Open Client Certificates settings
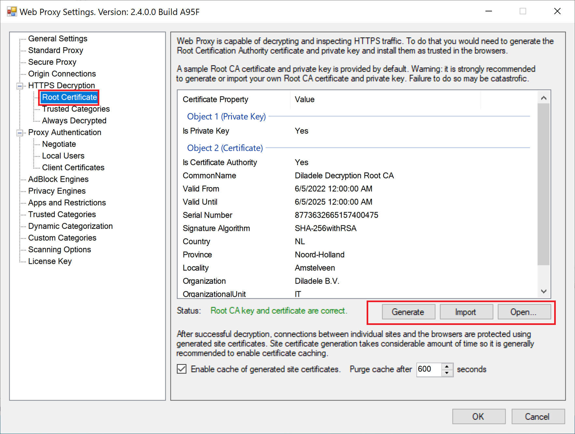 tap(73, 167)
